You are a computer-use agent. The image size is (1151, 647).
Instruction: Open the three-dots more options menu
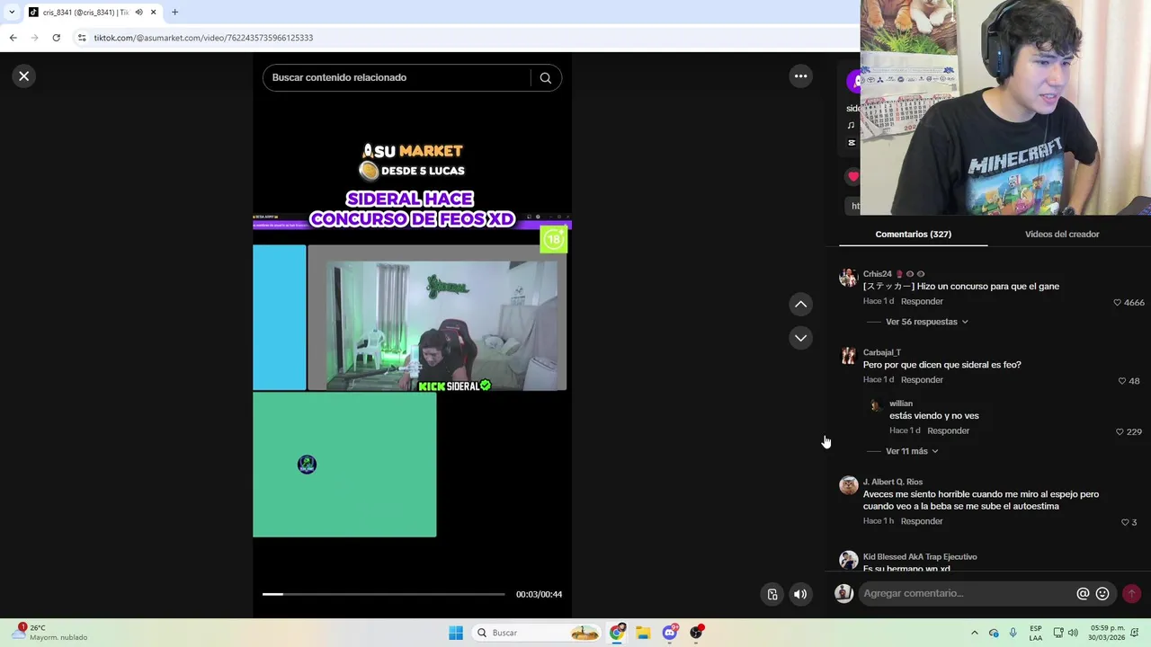click(800, 76)
